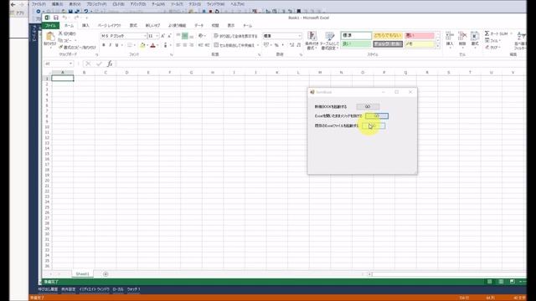Click column header C
Viewport: 536px width, 301px height.
tap(106, 73)
